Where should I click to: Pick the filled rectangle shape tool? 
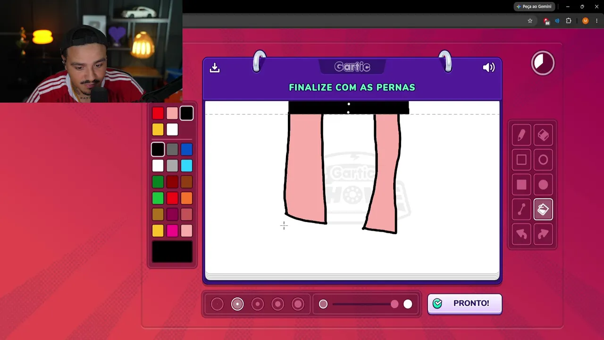tap(521, 185)
